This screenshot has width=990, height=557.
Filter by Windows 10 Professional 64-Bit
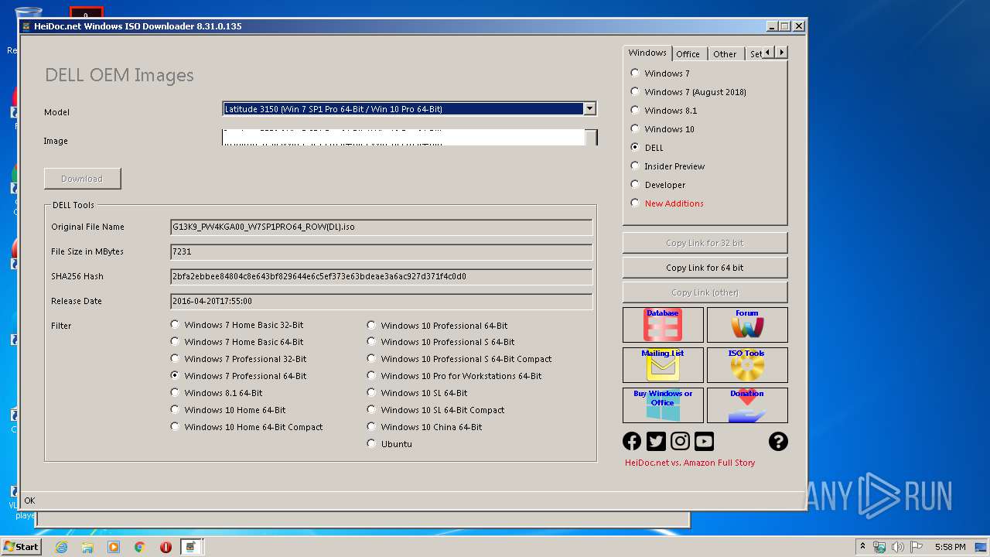pos(371,325)
